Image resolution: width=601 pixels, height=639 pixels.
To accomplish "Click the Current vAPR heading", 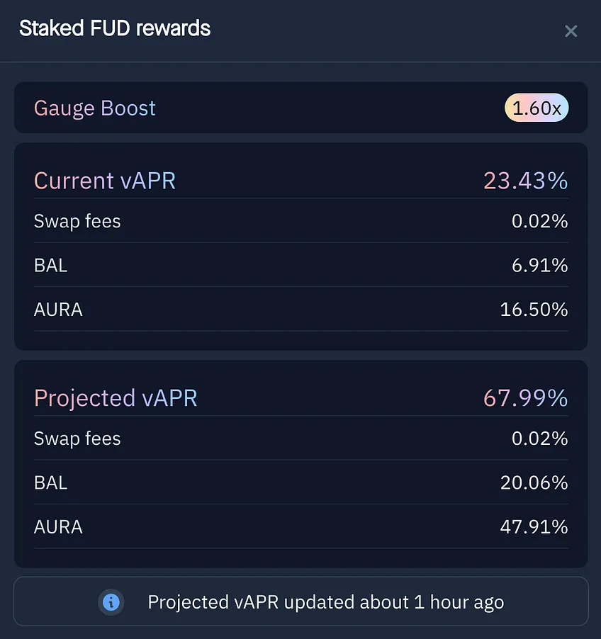I will point(105,181).
